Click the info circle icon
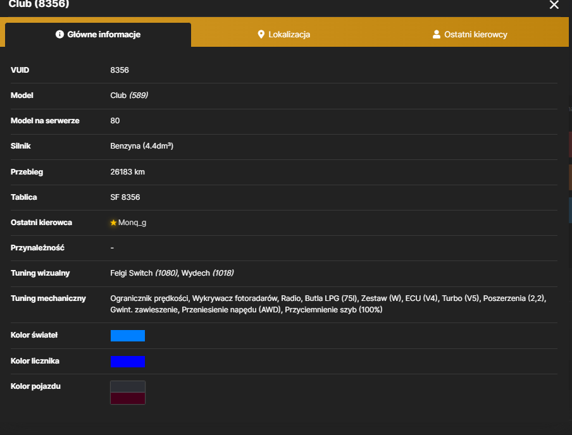This screenshot has height=435, width=572. pyautogui.click(x=59, y=34)
